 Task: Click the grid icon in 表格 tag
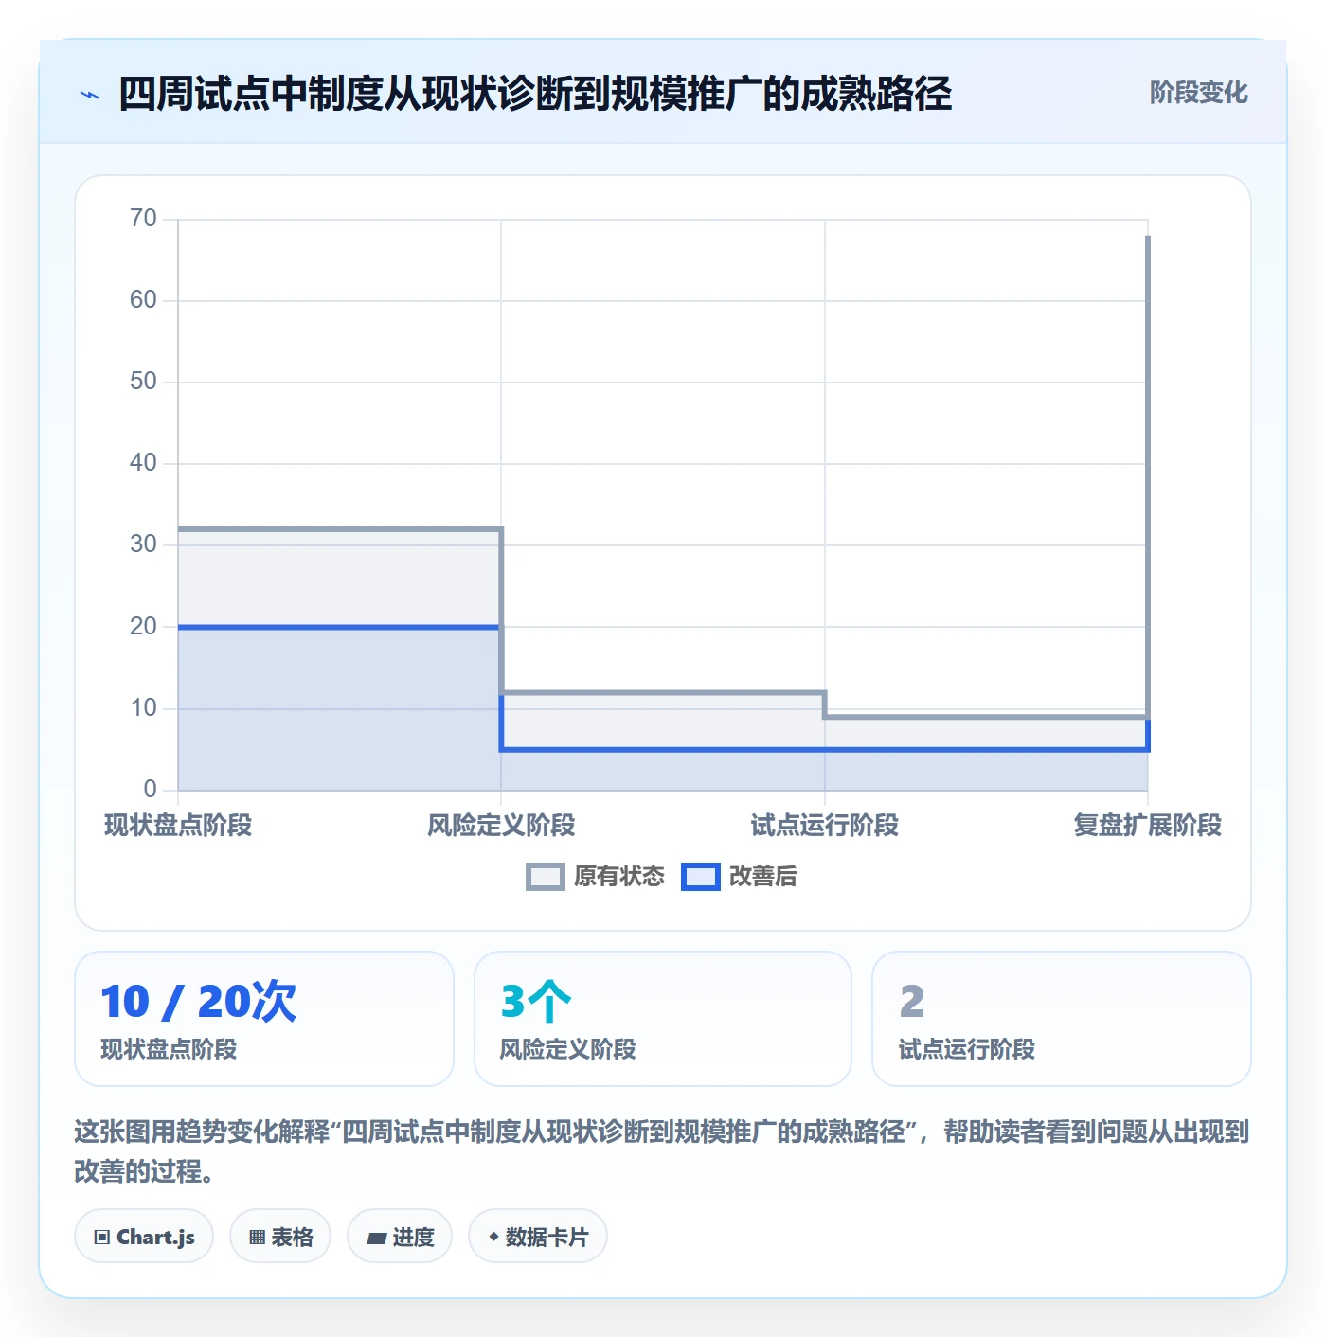pyautogui.click(x=257, y=1237)
